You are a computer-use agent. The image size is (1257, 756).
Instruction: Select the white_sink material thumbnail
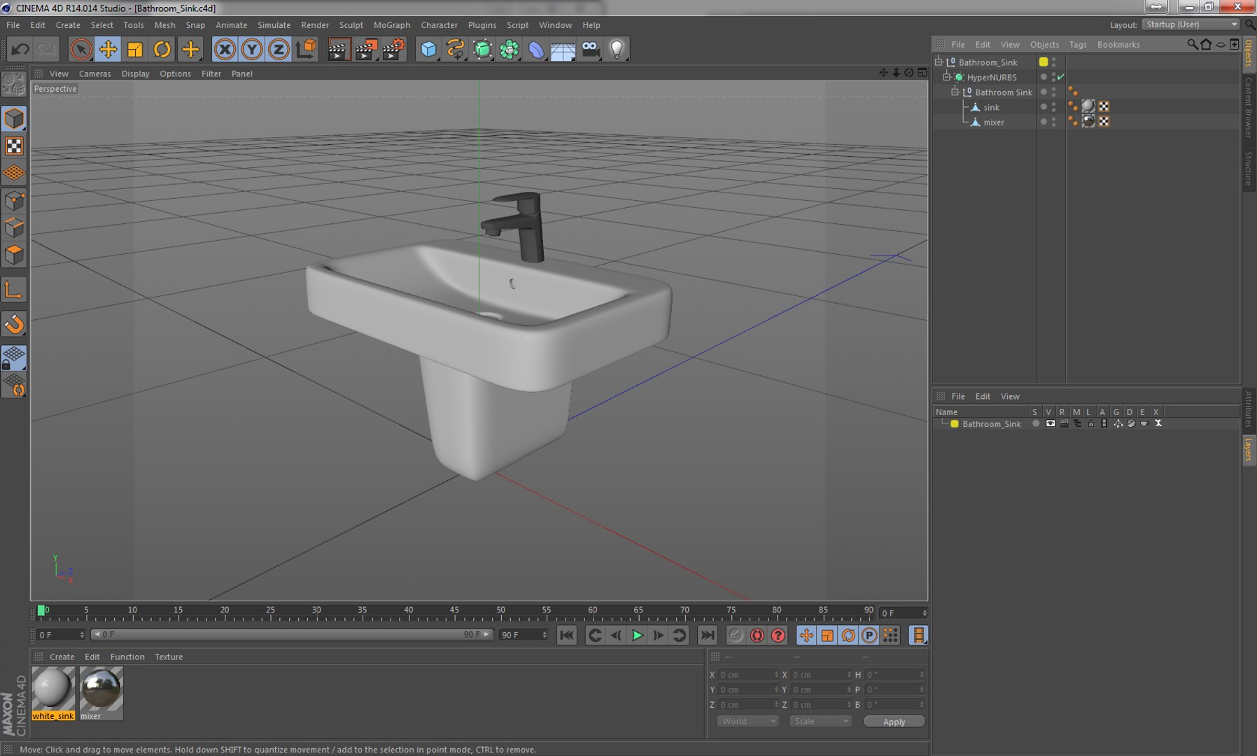53,688
